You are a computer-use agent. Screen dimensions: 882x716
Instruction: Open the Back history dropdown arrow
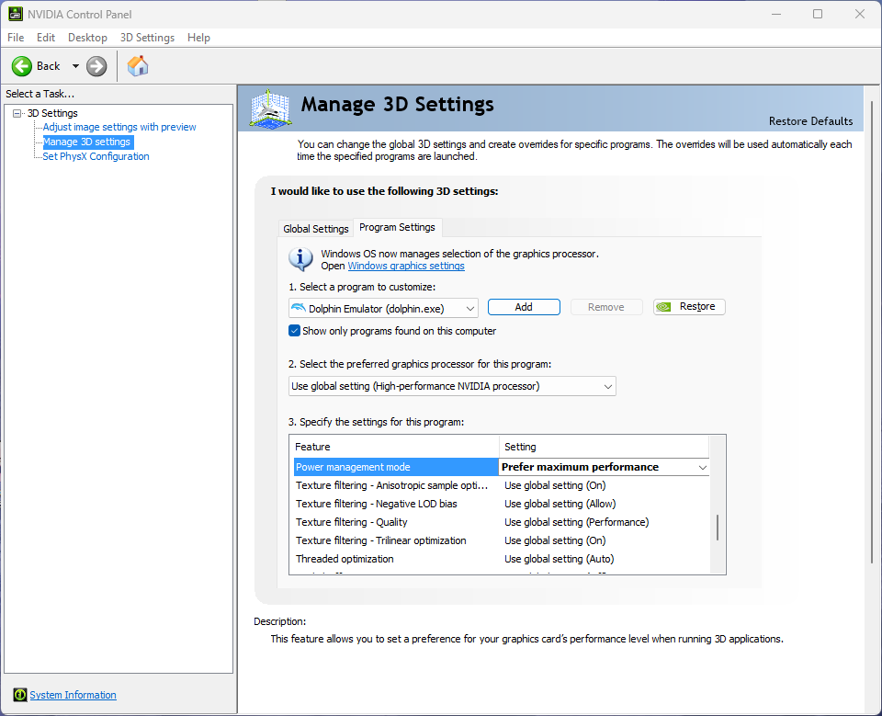75,66
